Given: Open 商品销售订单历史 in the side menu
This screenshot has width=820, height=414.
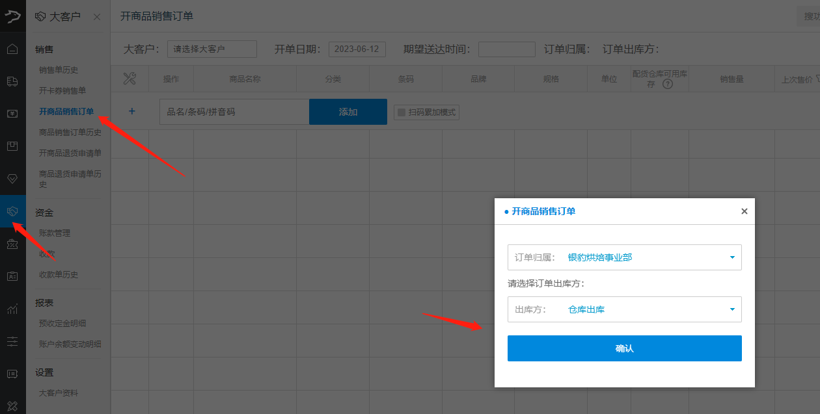Looking at the screenshot, I should coord(70,133).
